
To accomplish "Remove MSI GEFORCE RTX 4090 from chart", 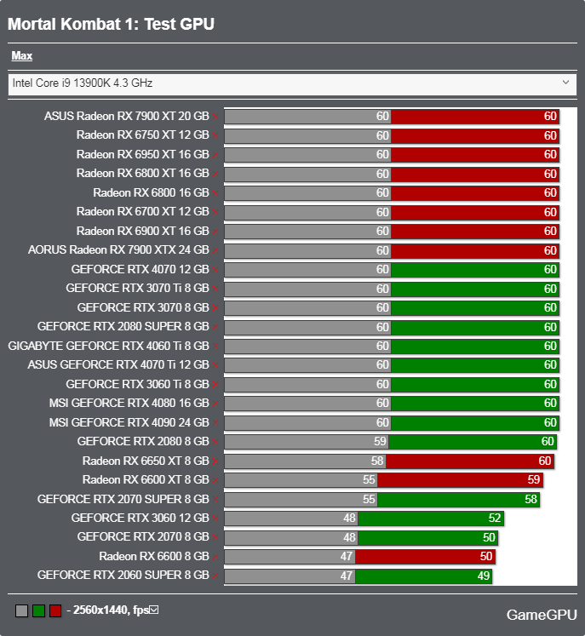I will 216,423.
